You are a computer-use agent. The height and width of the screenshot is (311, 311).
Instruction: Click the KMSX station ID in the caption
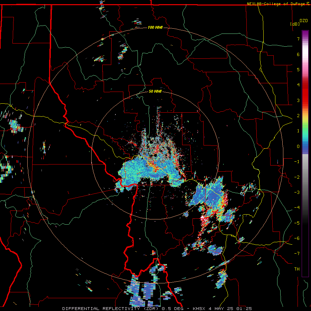point(199,309)
